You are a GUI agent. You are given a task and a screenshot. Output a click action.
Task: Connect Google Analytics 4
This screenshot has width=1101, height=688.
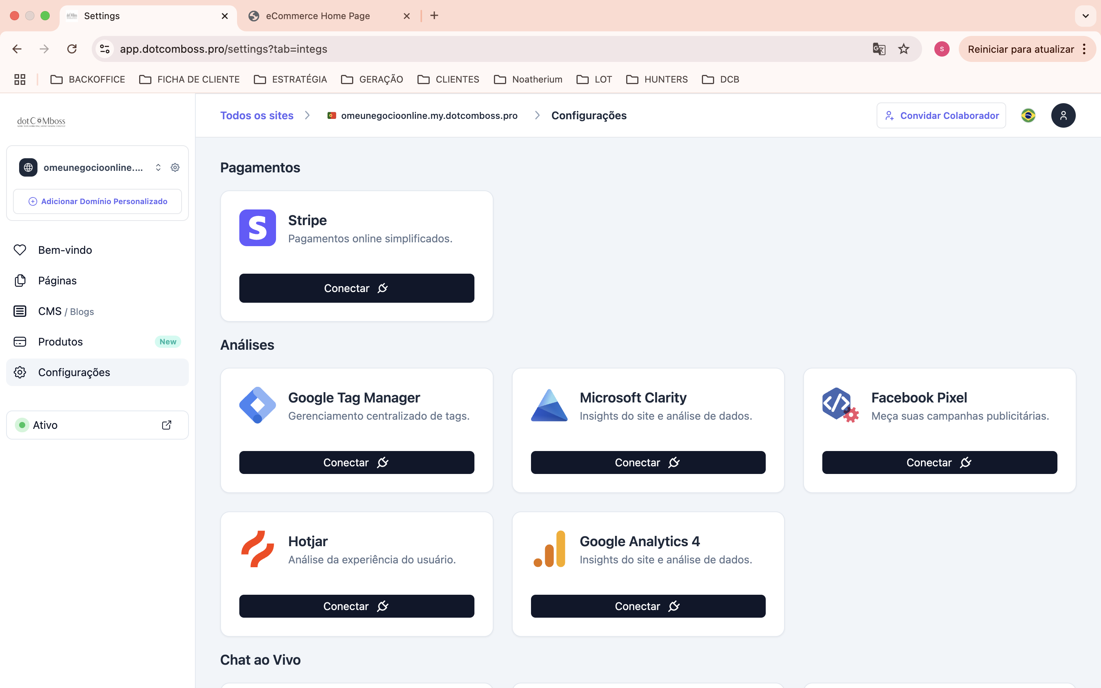(648, 606)
